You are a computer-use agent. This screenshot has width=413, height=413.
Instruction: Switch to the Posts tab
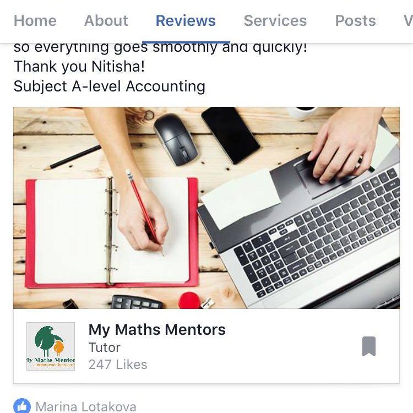(355, 20)
